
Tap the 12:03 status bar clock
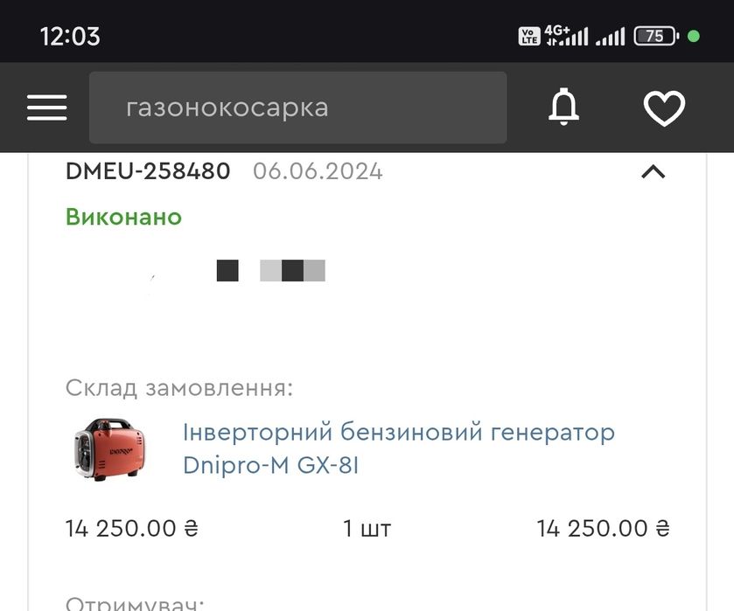pyautogui.click(x=70, y=36)
